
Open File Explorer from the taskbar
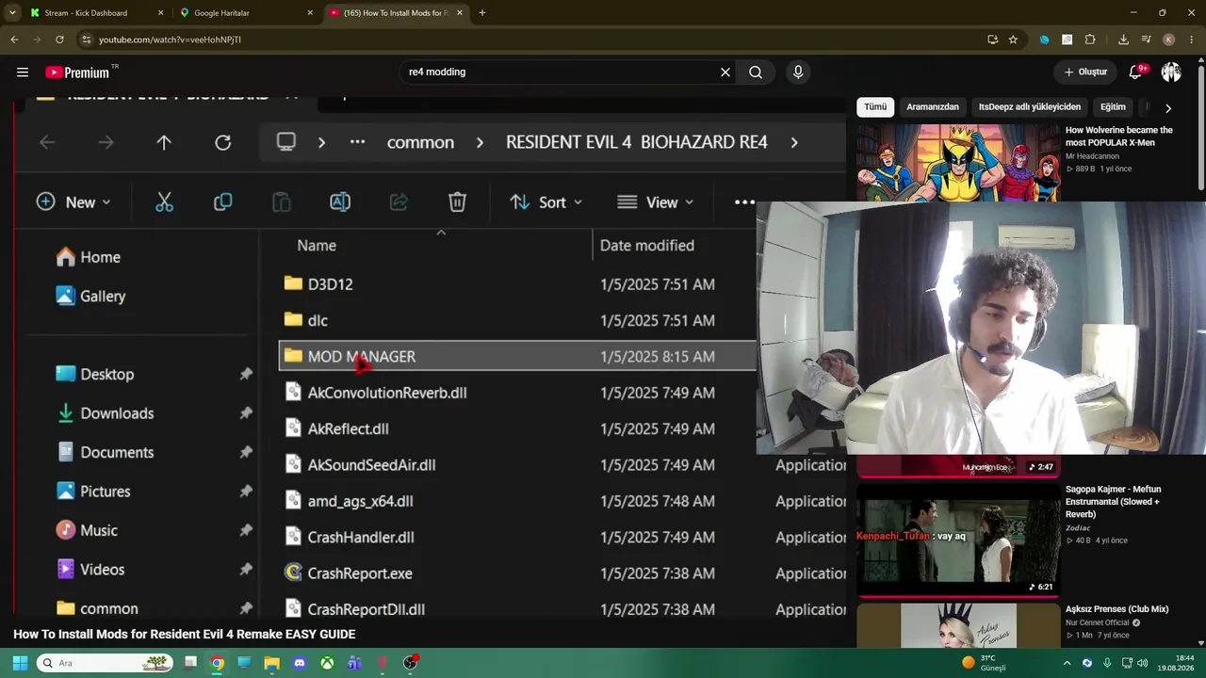coord(272,663)
